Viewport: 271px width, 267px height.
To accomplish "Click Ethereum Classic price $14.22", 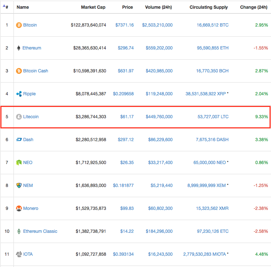I will pos(127,231).
